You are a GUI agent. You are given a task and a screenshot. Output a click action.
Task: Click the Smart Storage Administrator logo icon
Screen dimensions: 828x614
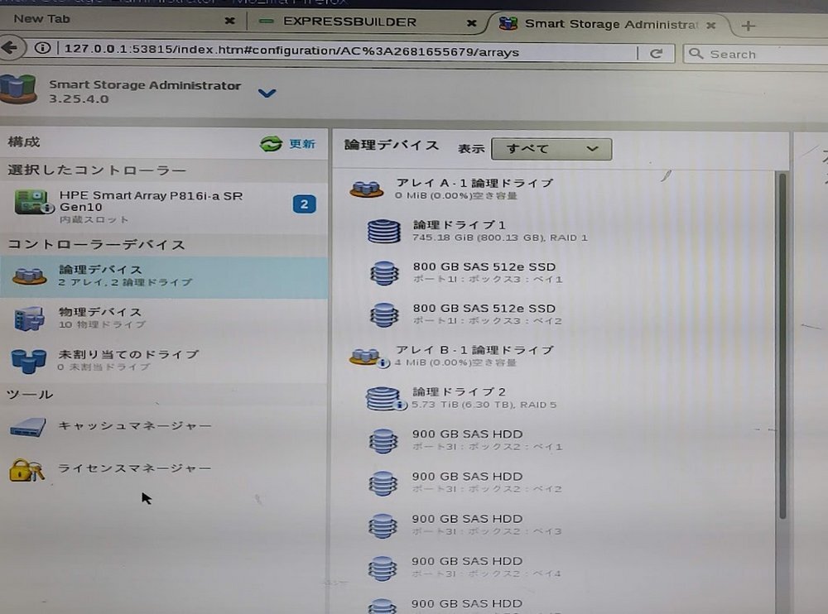tap(18, 89)
